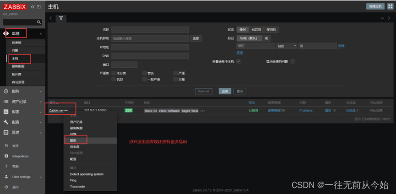
Task: Open the 包含 tag operator dropdown
Action: pos(287,46)
